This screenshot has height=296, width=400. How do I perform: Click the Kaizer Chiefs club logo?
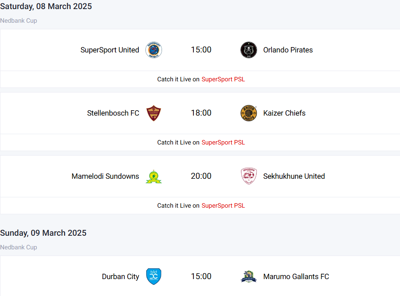[x=249, y=113]
